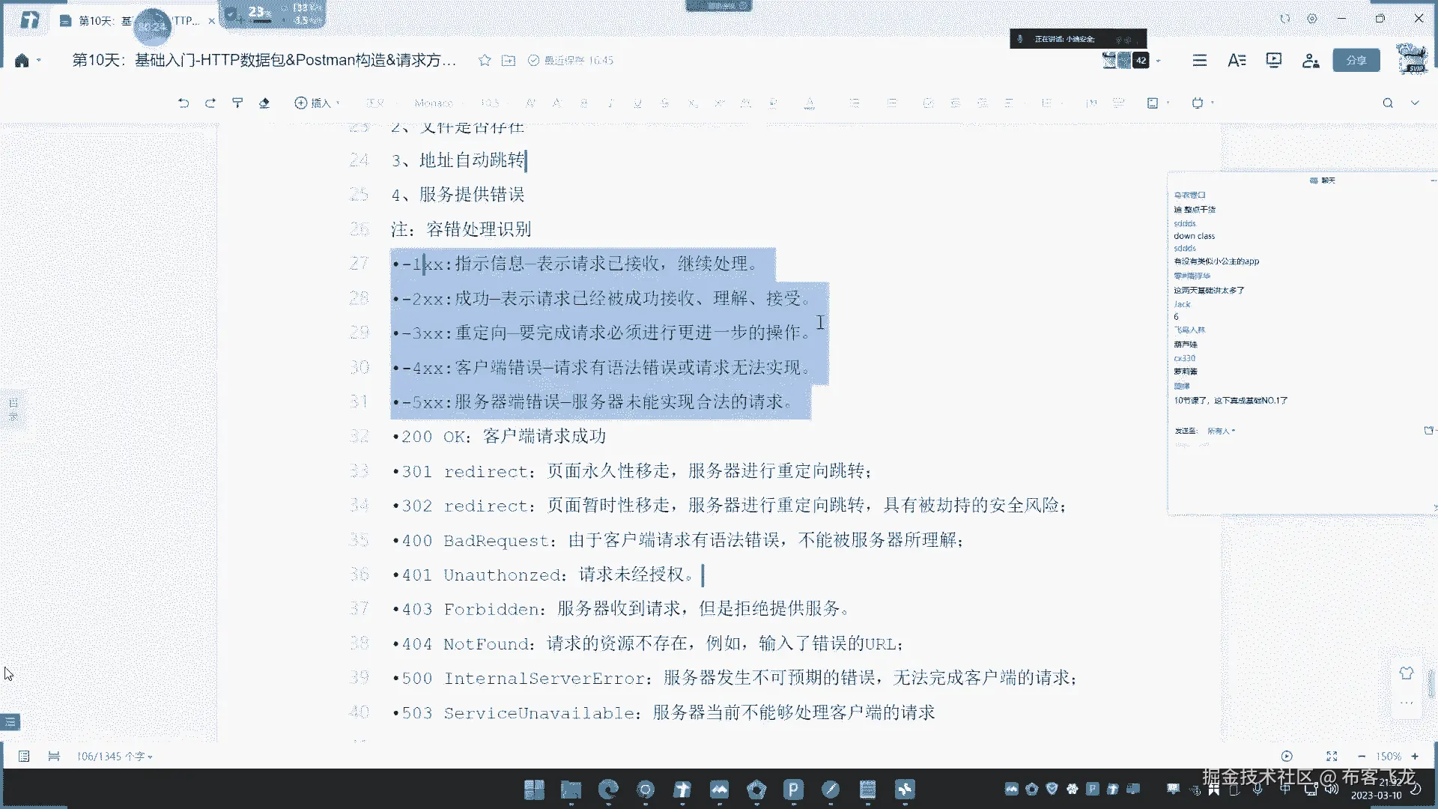The height and width of the screenshot is (809, 1438).
Task: Click the zoom in plus button
Action: coord(1415,757)
